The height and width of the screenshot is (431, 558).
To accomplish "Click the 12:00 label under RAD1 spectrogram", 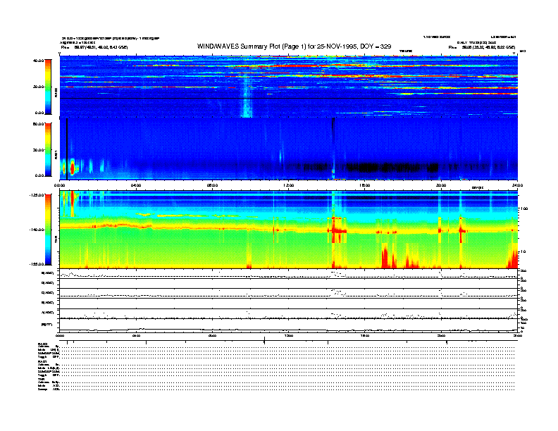I will pos(289,185).
